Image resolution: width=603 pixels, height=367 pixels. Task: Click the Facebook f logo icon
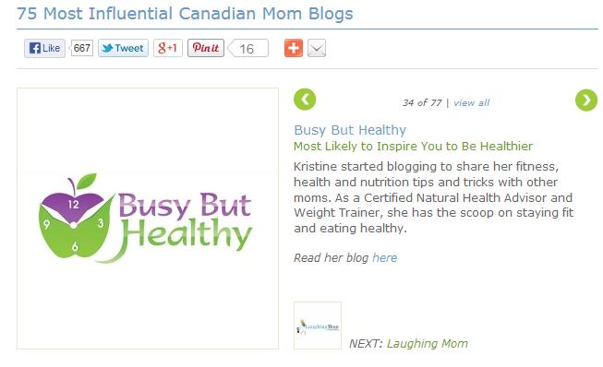click(x=35, y=48)
